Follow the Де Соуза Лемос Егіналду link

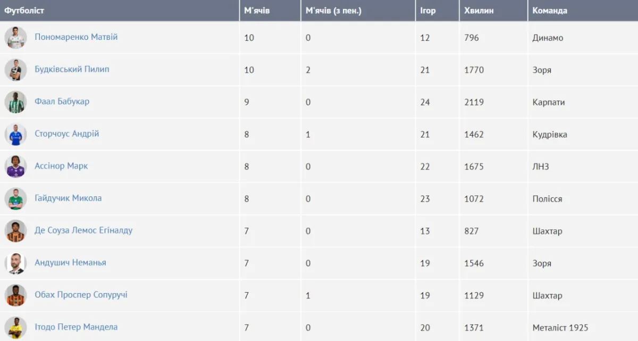tap(83, 230)
